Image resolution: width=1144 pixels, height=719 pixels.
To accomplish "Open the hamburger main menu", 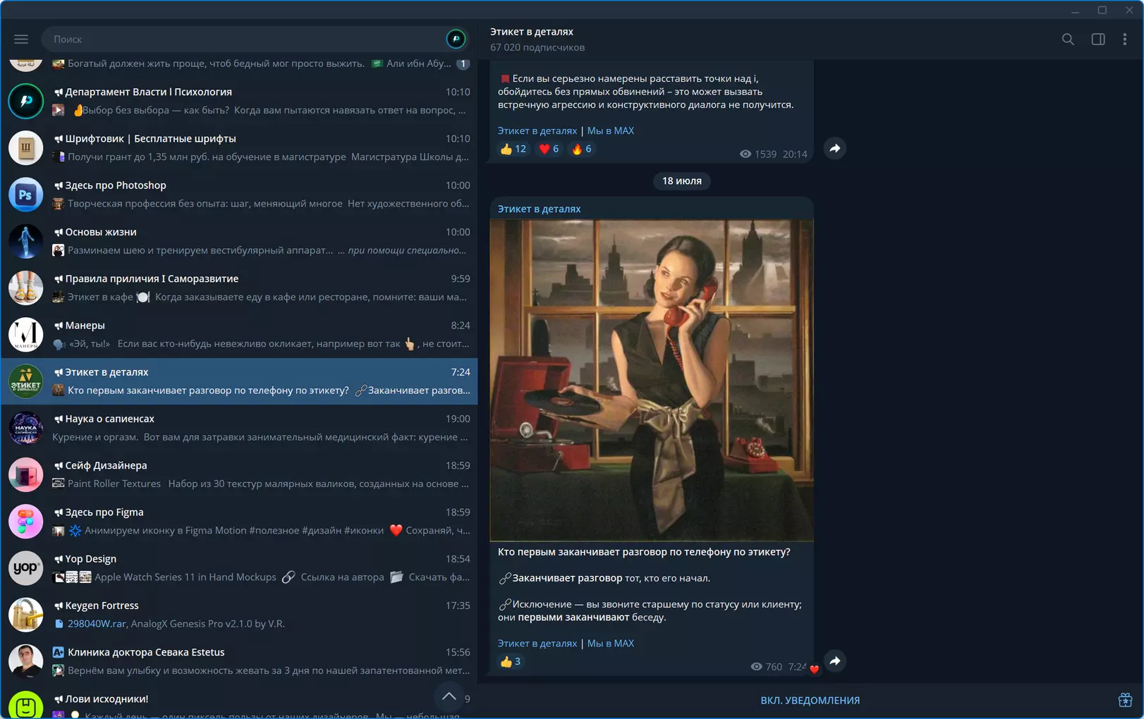I will click(21, 39).
